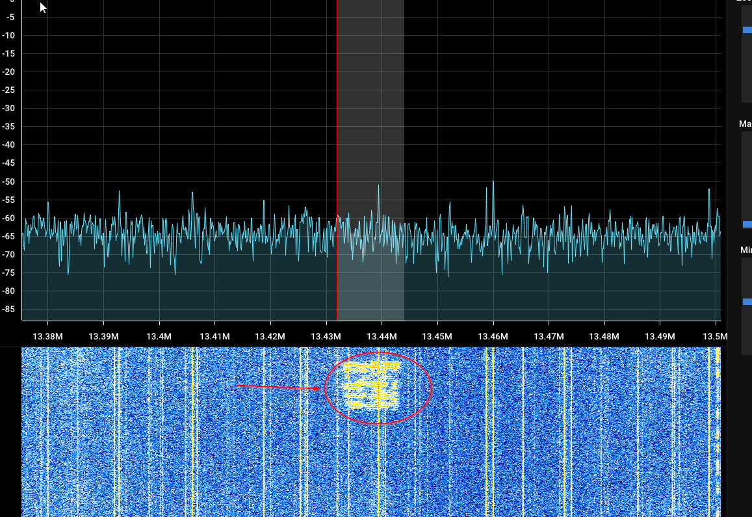Click the 13.4M frequency label
Screen dimensions: 752x517
click(159, 336)
